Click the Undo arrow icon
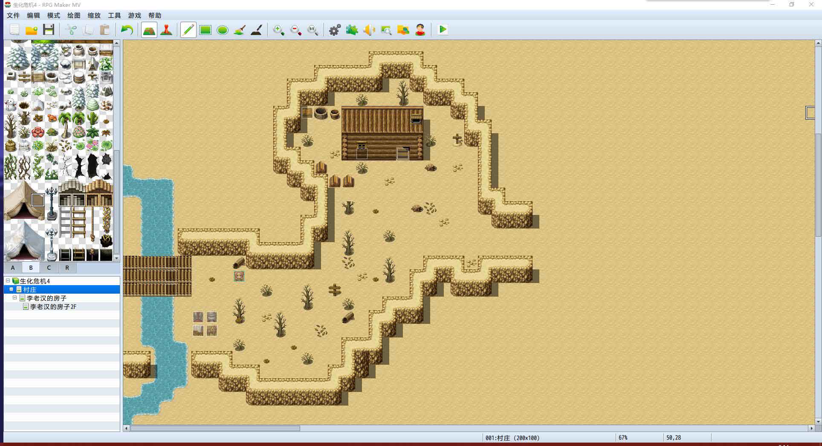The width and height of the screenshot is (822, 446). 127,30
